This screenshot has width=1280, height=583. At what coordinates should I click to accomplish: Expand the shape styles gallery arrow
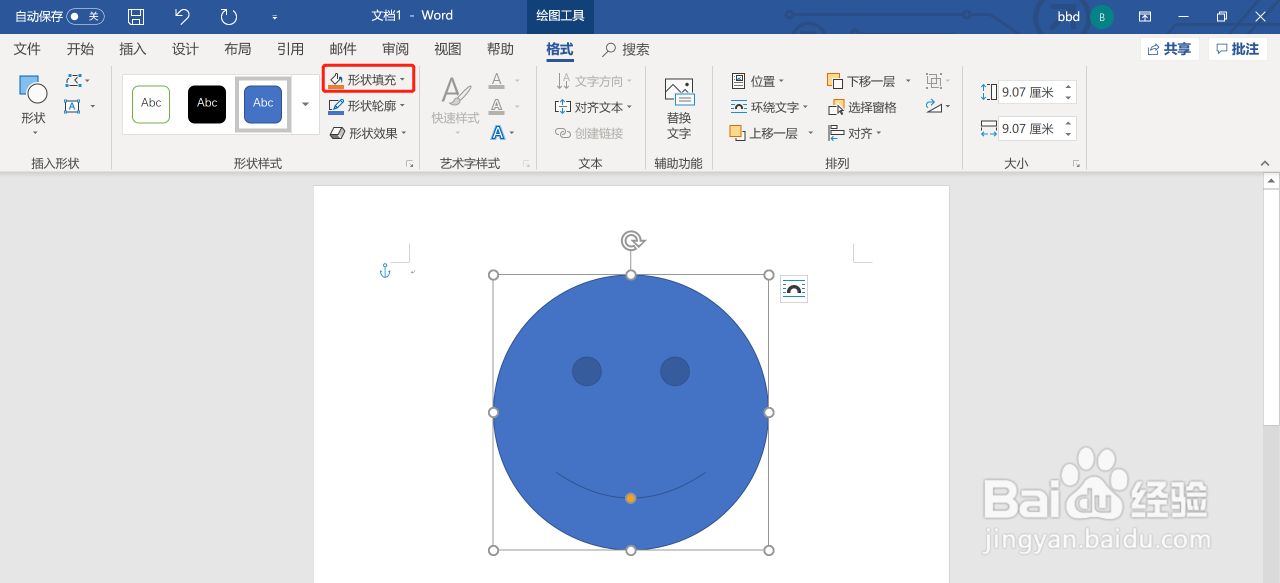[305, 104]
